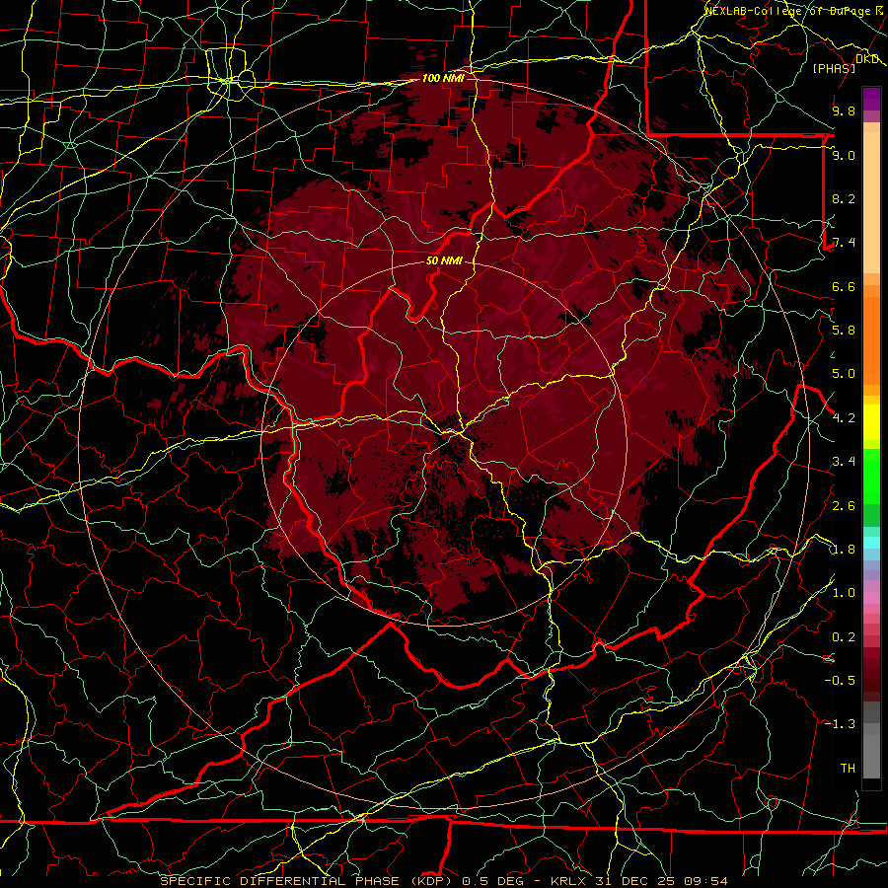Click the 1.0 legend value
Image resolution: width=888 pixels, height=888 pixels.
coord(844,593)
